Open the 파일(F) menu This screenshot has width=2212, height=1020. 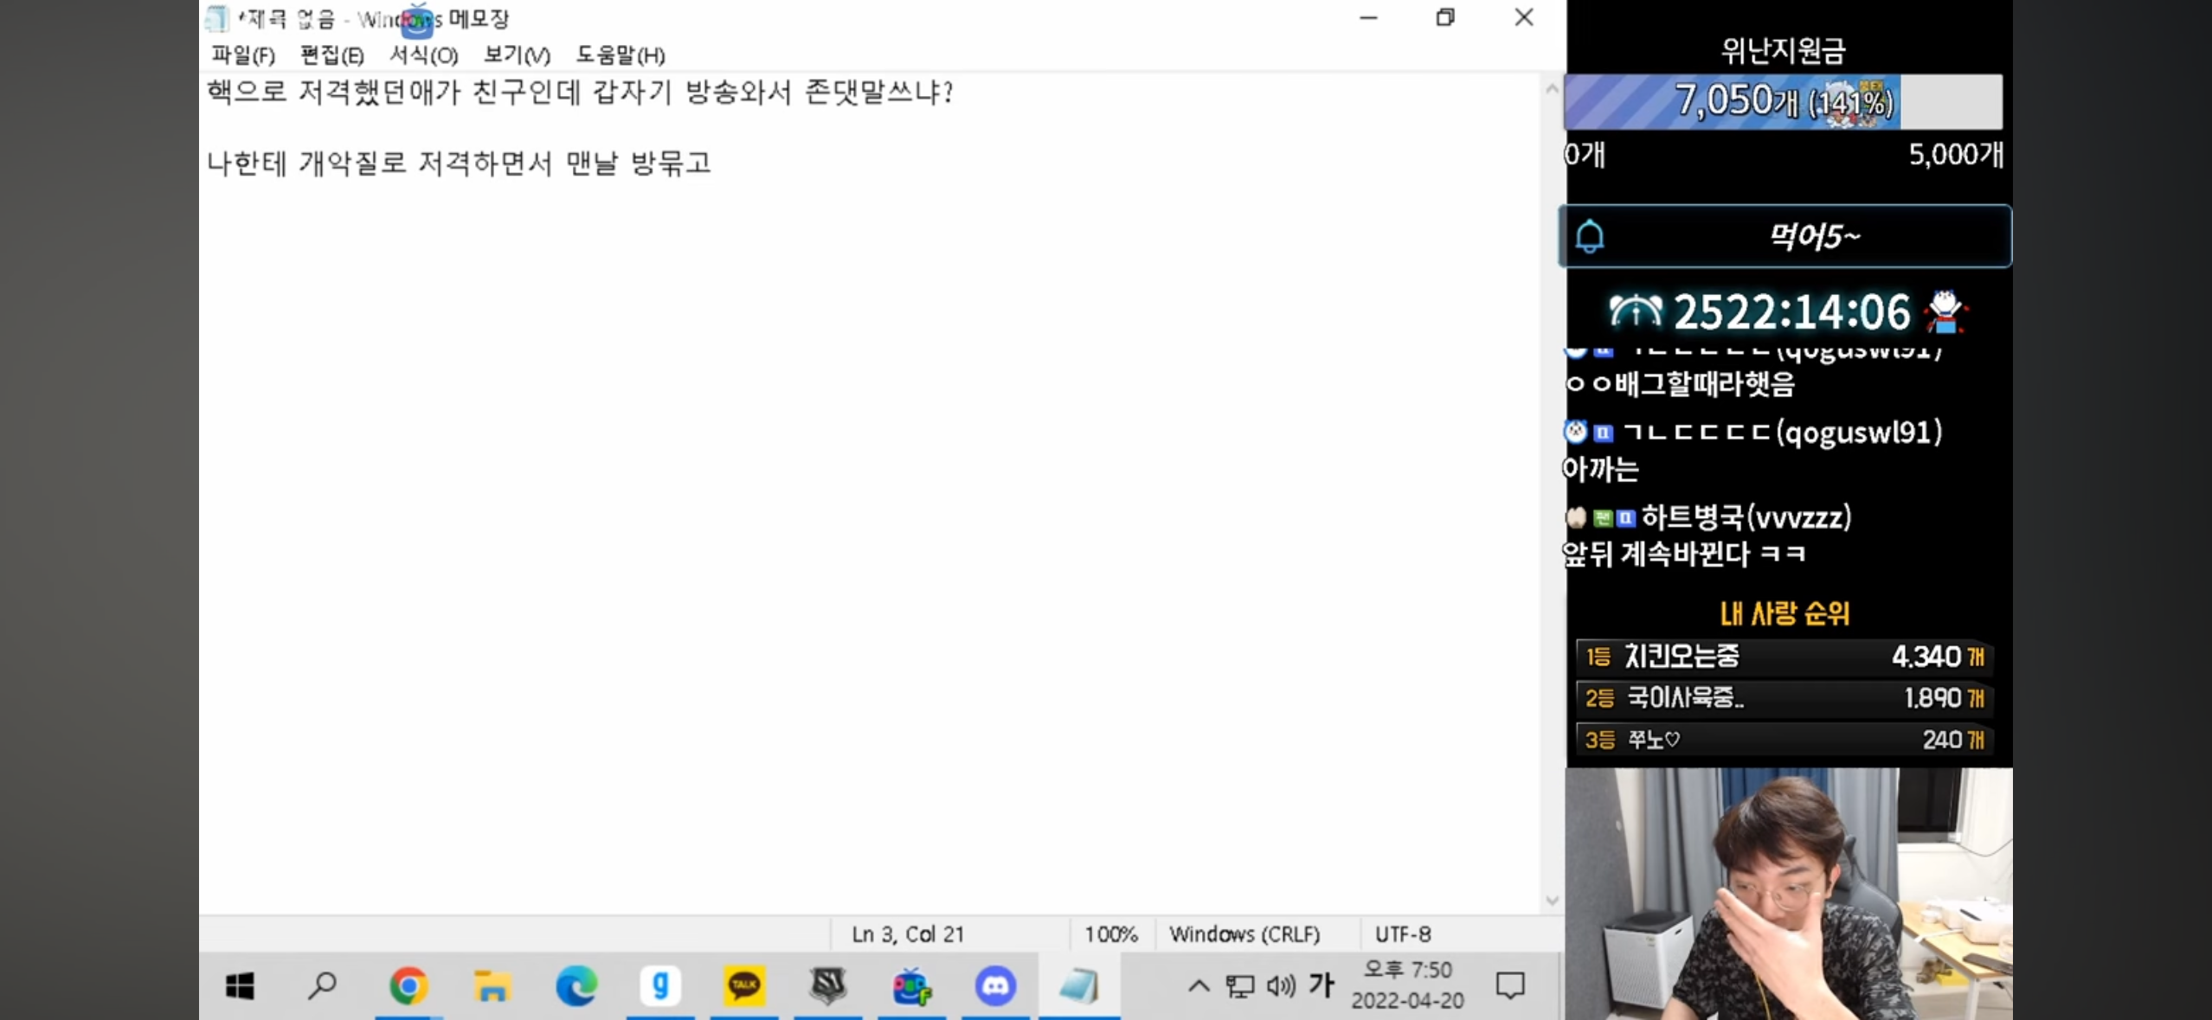243,55
